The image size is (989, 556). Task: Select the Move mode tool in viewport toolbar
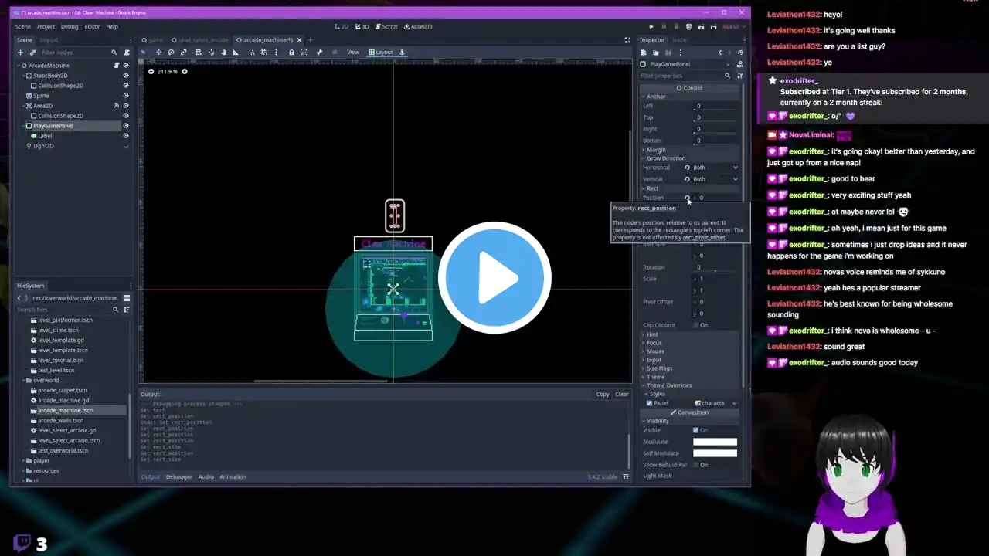coord(158,53)
